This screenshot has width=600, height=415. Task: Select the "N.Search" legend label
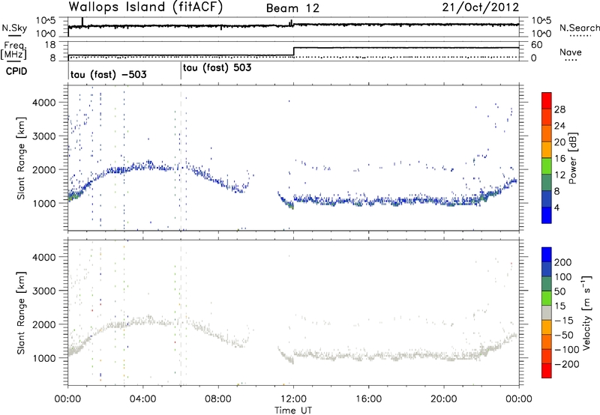[x=579, y=28]
